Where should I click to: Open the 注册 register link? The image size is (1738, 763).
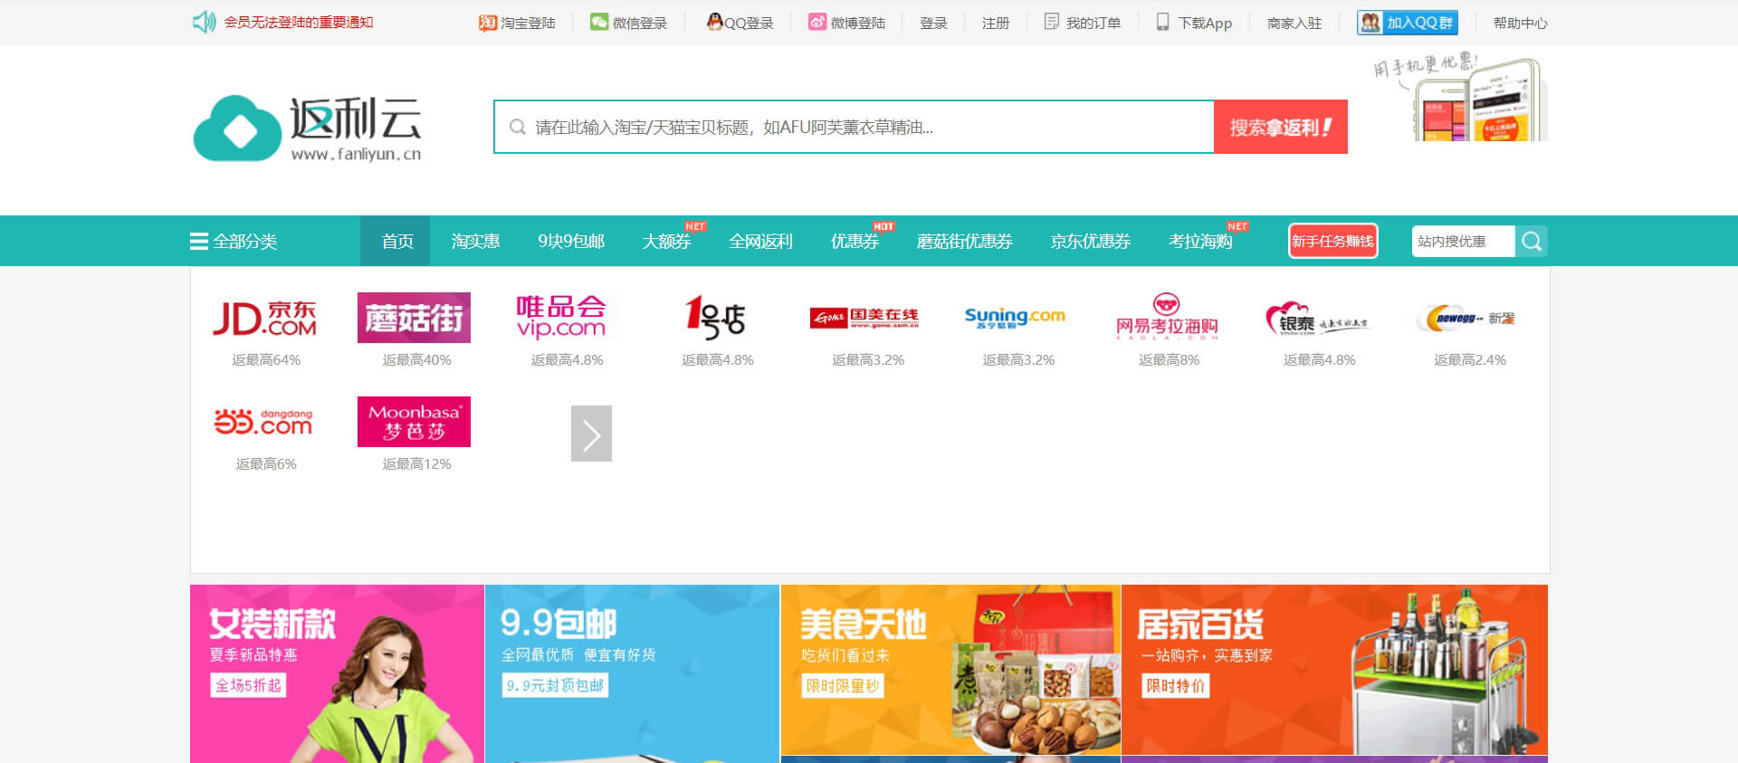(996, 23)
